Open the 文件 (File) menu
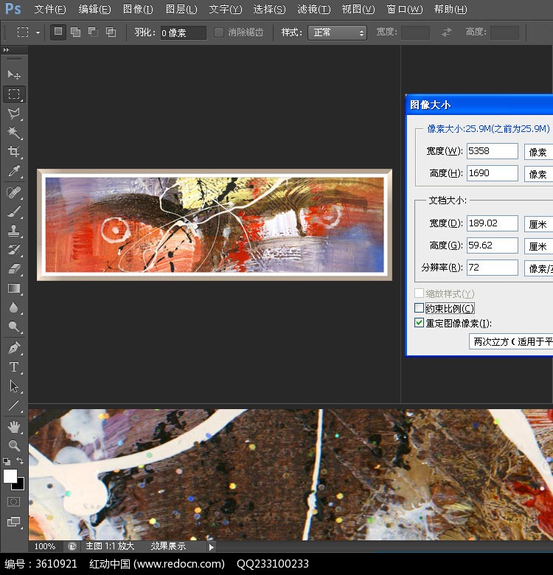 coord(50,9)
